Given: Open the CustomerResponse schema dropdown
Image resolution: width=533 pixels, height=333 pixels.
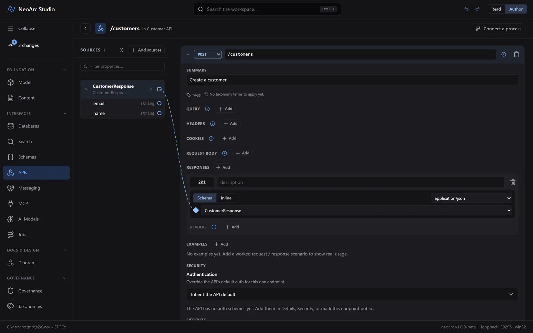Looking at the screenshot, I should [357, 210].
